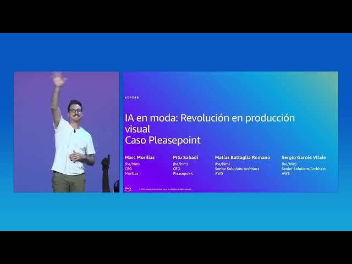
Task: Click 'Pleasepoint' company under Pitu Sabadí
Action: pyautogui.click(x=183, y=173)
